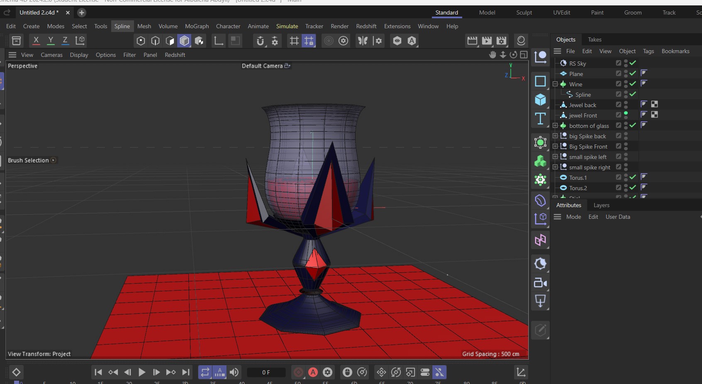This screenshot has width=702, height=384.
Task: Expand the big Spike back group
Action: (x=555, y=136)
